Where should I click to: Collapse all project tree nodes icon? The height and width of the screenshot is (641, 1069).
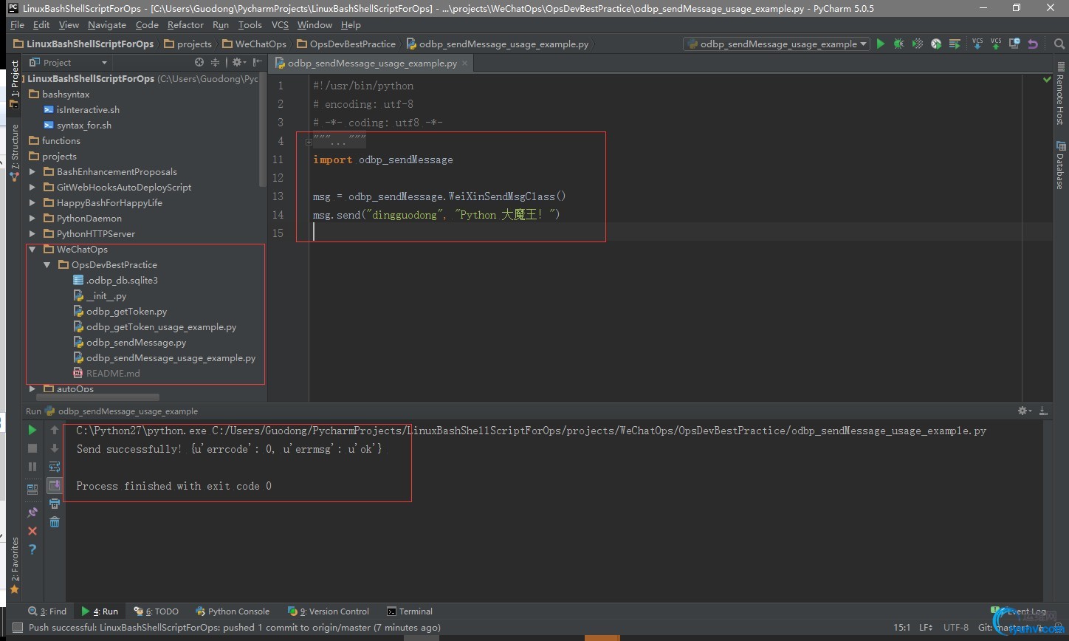click(216, 63)
